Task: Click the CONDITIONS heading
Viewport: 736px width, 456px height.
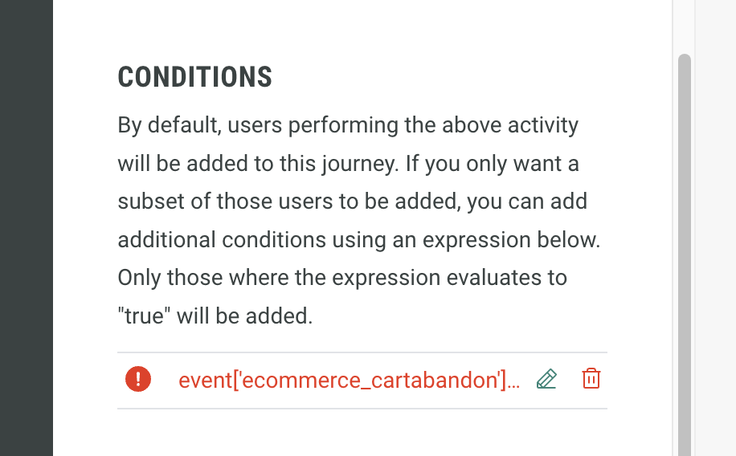Action: pos(195,77)
